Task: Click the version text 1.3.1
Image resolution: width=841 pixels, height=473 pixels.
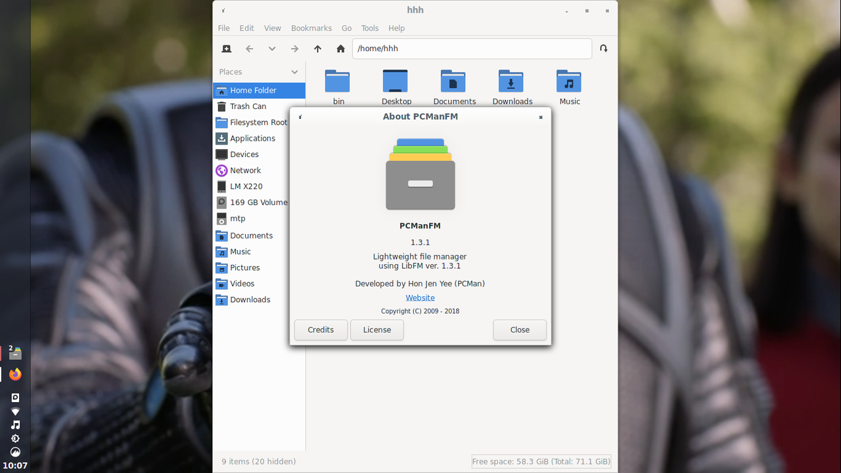Action: 420,242
